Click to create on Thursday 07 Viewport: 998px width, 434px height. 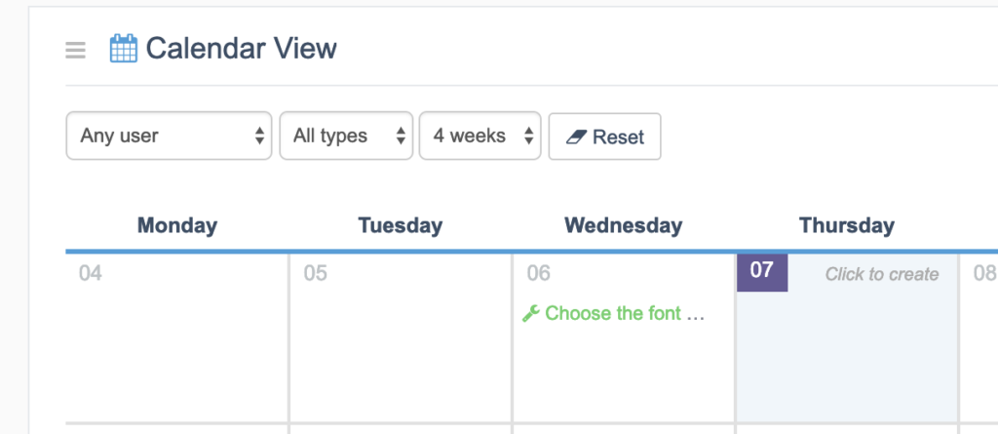[881, 274]
